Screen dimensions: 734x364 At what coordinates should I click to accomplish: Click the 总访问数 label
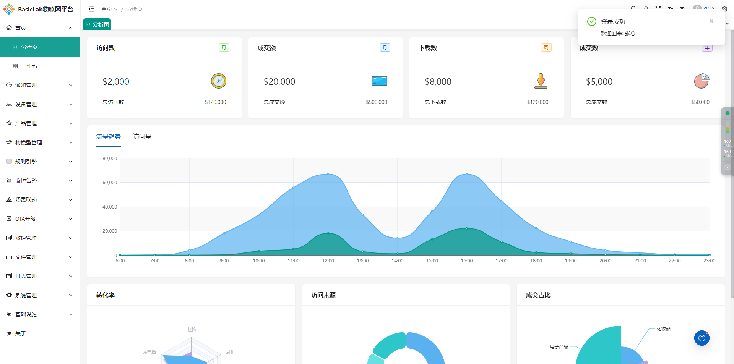point(113,102)
